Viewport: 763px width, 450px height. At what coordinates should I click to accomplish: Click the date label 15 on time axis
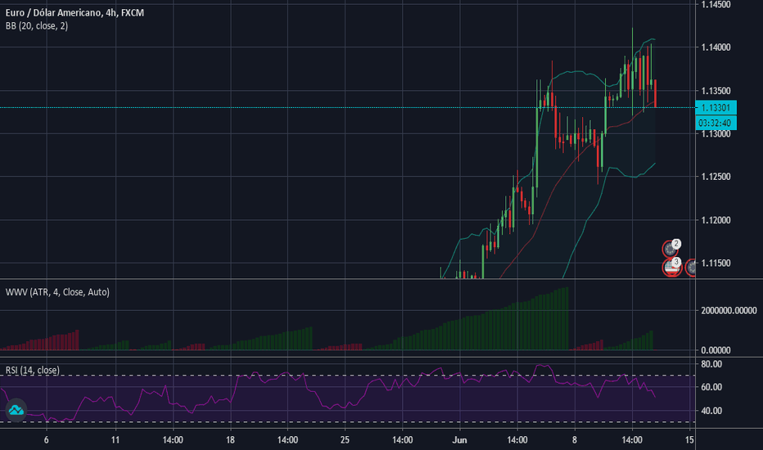(689, 440)
